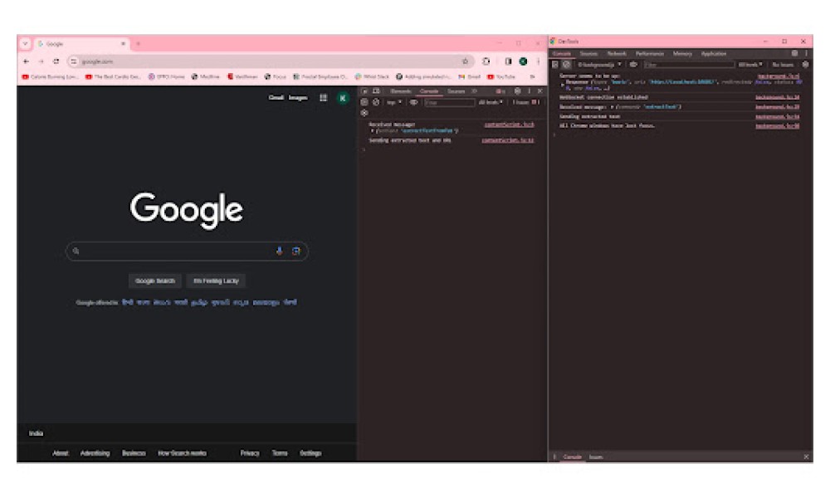This screenshot has width=830, height=498.
Task: Close the docked DevTools panel
Action: 540,91
